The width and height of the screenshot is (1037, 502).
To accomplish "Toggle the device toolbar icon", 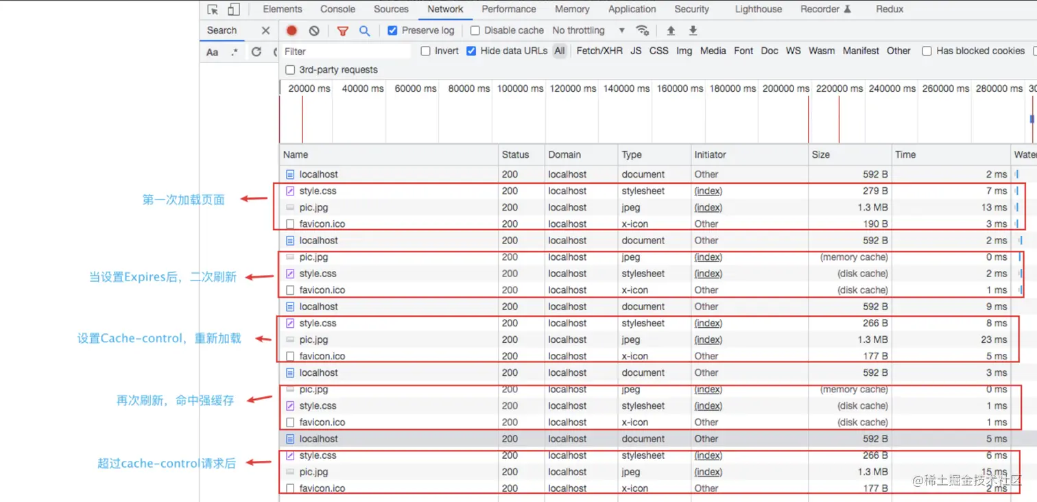I will tap(234, 10).
